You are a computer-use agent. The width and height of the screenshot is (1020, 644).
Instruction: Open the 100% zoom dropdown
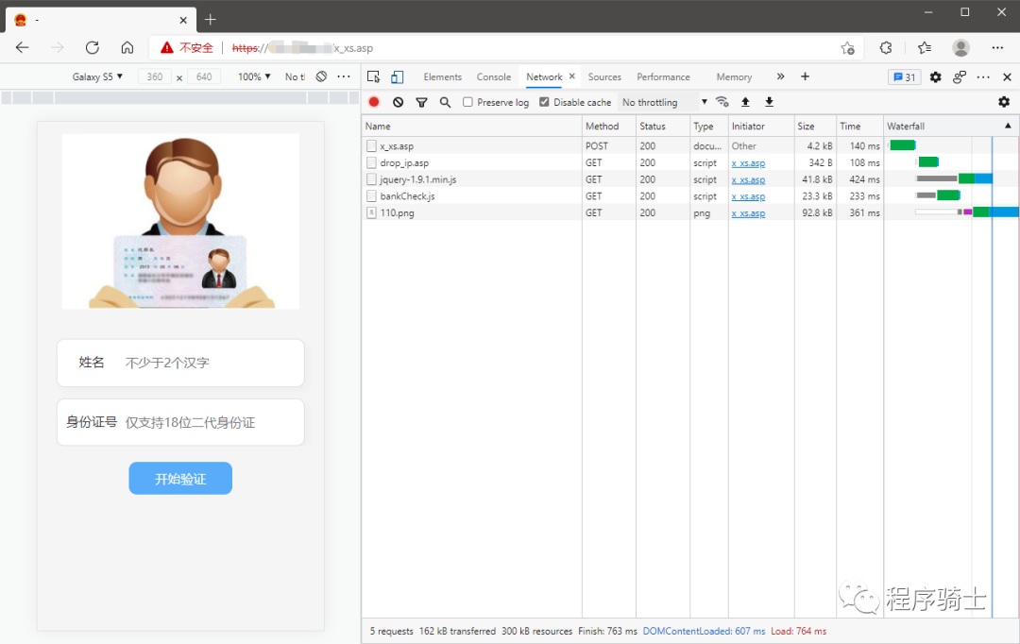(x=254, y=77)
